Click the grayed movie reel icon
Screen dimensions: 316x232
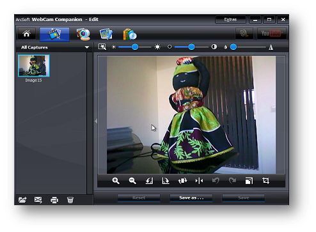244,33
